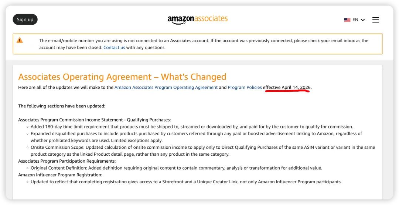Click the US flag icon

[347, 20]
